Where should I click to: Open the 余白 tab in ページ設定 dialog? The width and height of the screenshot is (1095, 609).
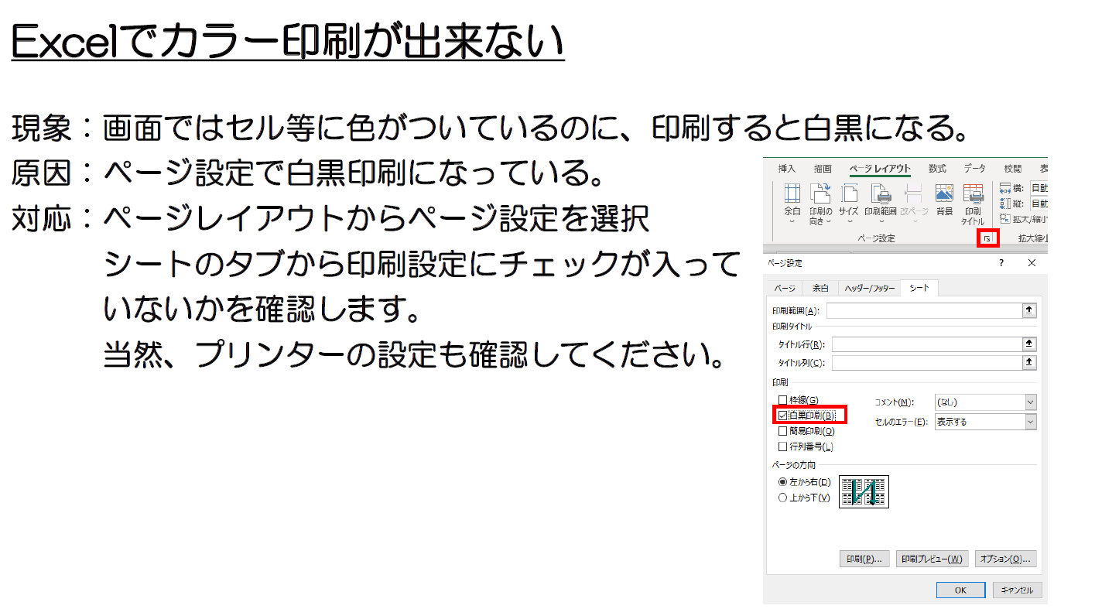point(820,288)
